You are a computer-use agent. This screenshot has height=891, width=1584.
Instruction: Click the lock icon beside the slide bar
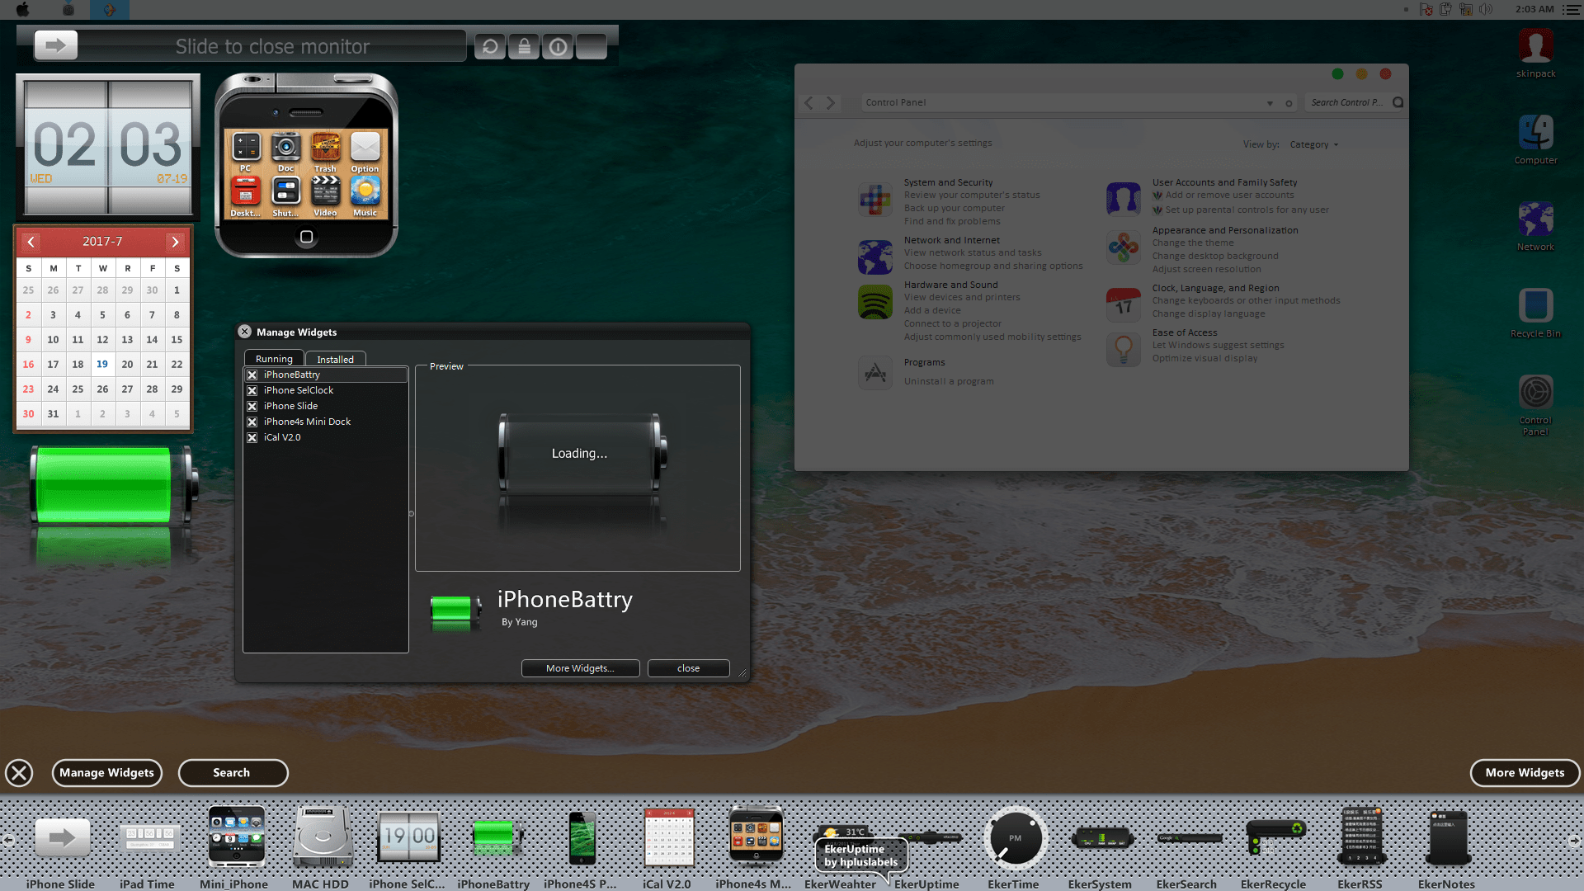click(524, 46)
